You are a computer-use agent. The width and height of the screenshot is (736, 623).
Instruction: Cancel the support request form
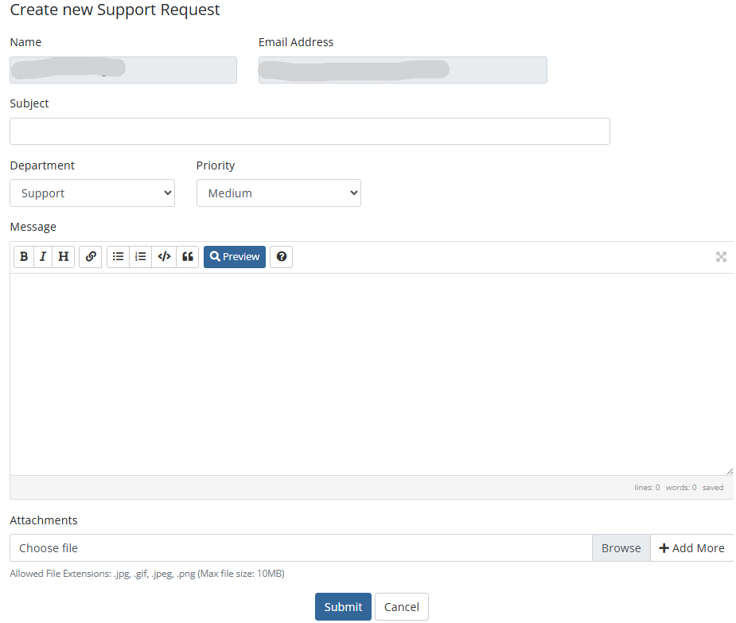coord(402,607)
